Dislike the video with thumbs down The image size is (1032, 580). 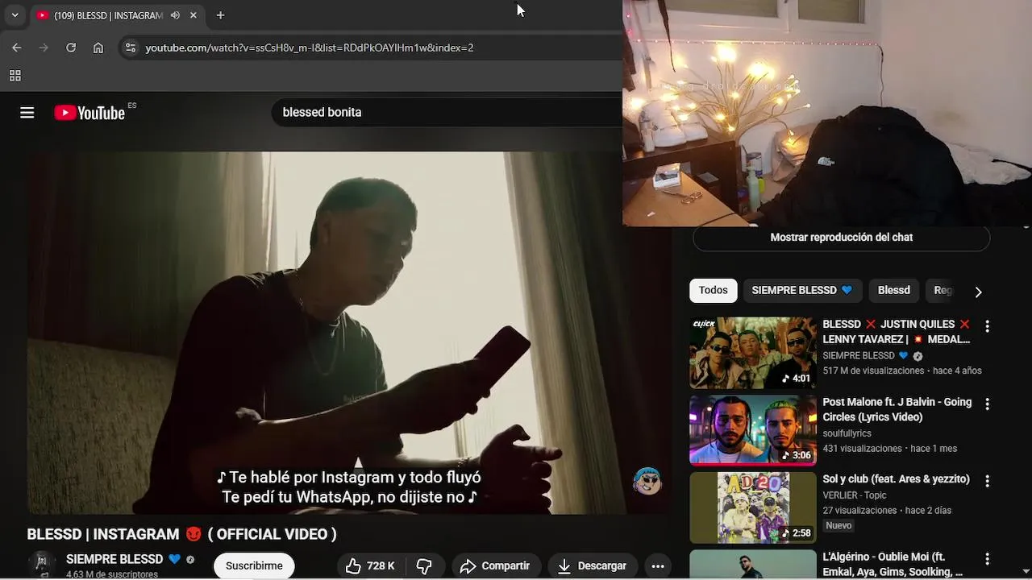pyautogui.click(x=425, y=566)
